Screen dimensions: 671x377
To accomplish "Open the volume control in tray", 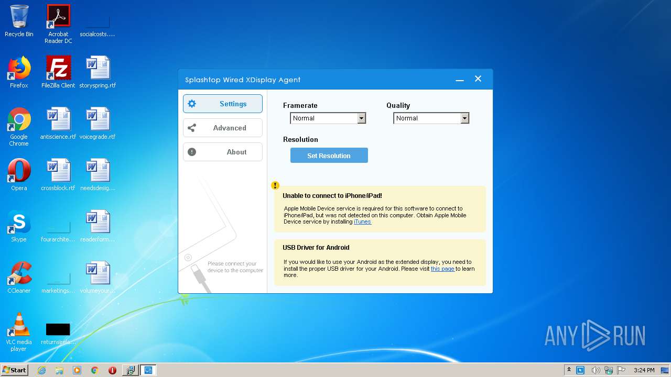I will pos(596,370).
